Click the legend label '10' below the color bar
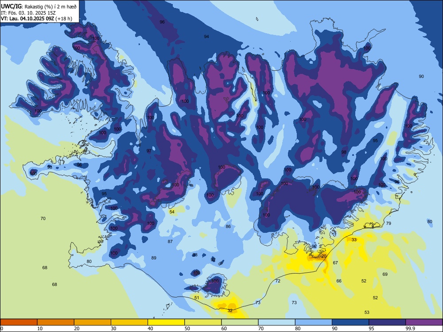 (x=40, y=328)
